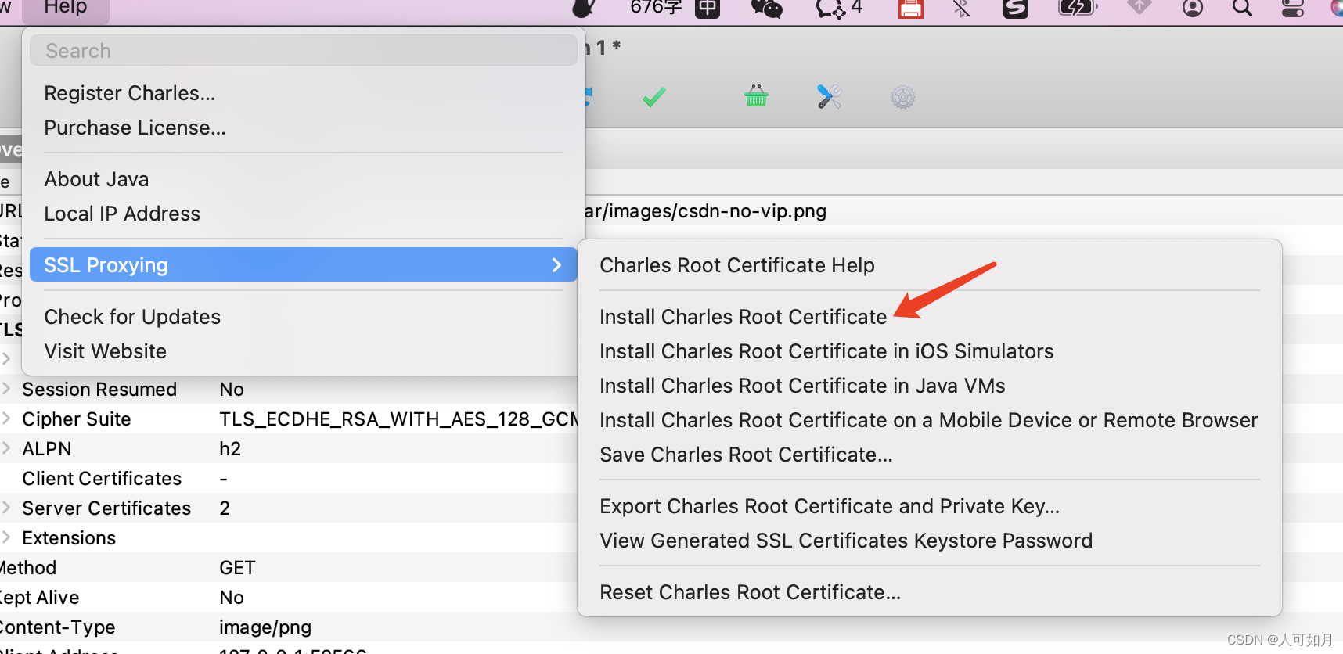Choose Install Certificate on Mobile Device or Remote Browser

(x=929, y=420)
